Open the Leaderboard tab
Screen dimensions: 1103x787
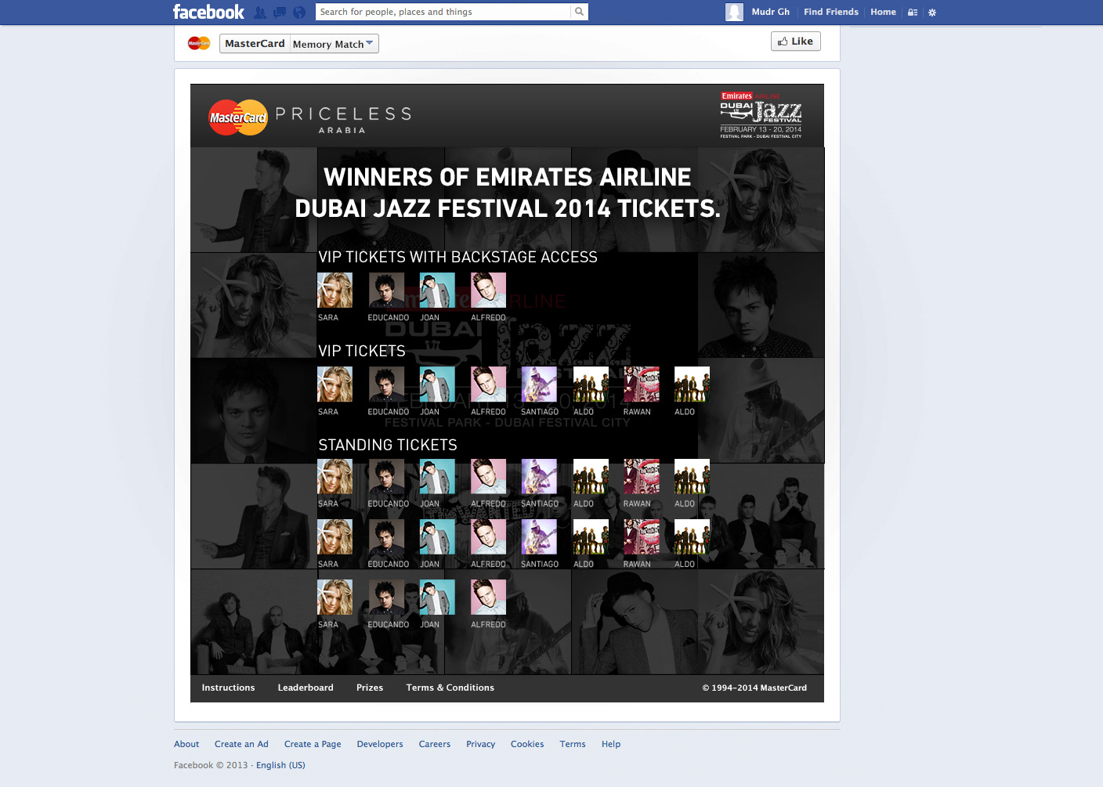[x=306, y=688]
